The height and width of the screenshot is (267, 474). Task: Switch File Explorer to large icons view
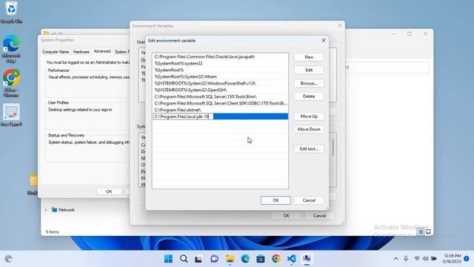pos(428,232)
